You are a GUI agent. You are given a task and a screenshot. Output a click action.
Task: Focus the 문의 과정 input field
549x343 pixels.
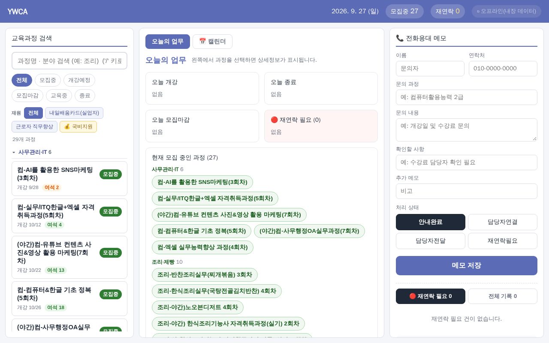[467, 97]
